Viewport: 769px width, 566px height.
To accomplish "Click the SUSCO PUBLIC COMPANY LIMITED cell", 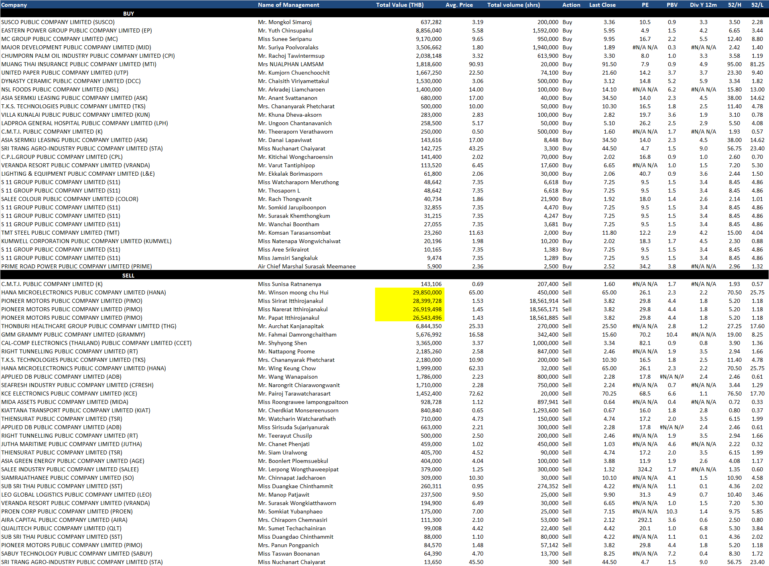I will (58, 22).
